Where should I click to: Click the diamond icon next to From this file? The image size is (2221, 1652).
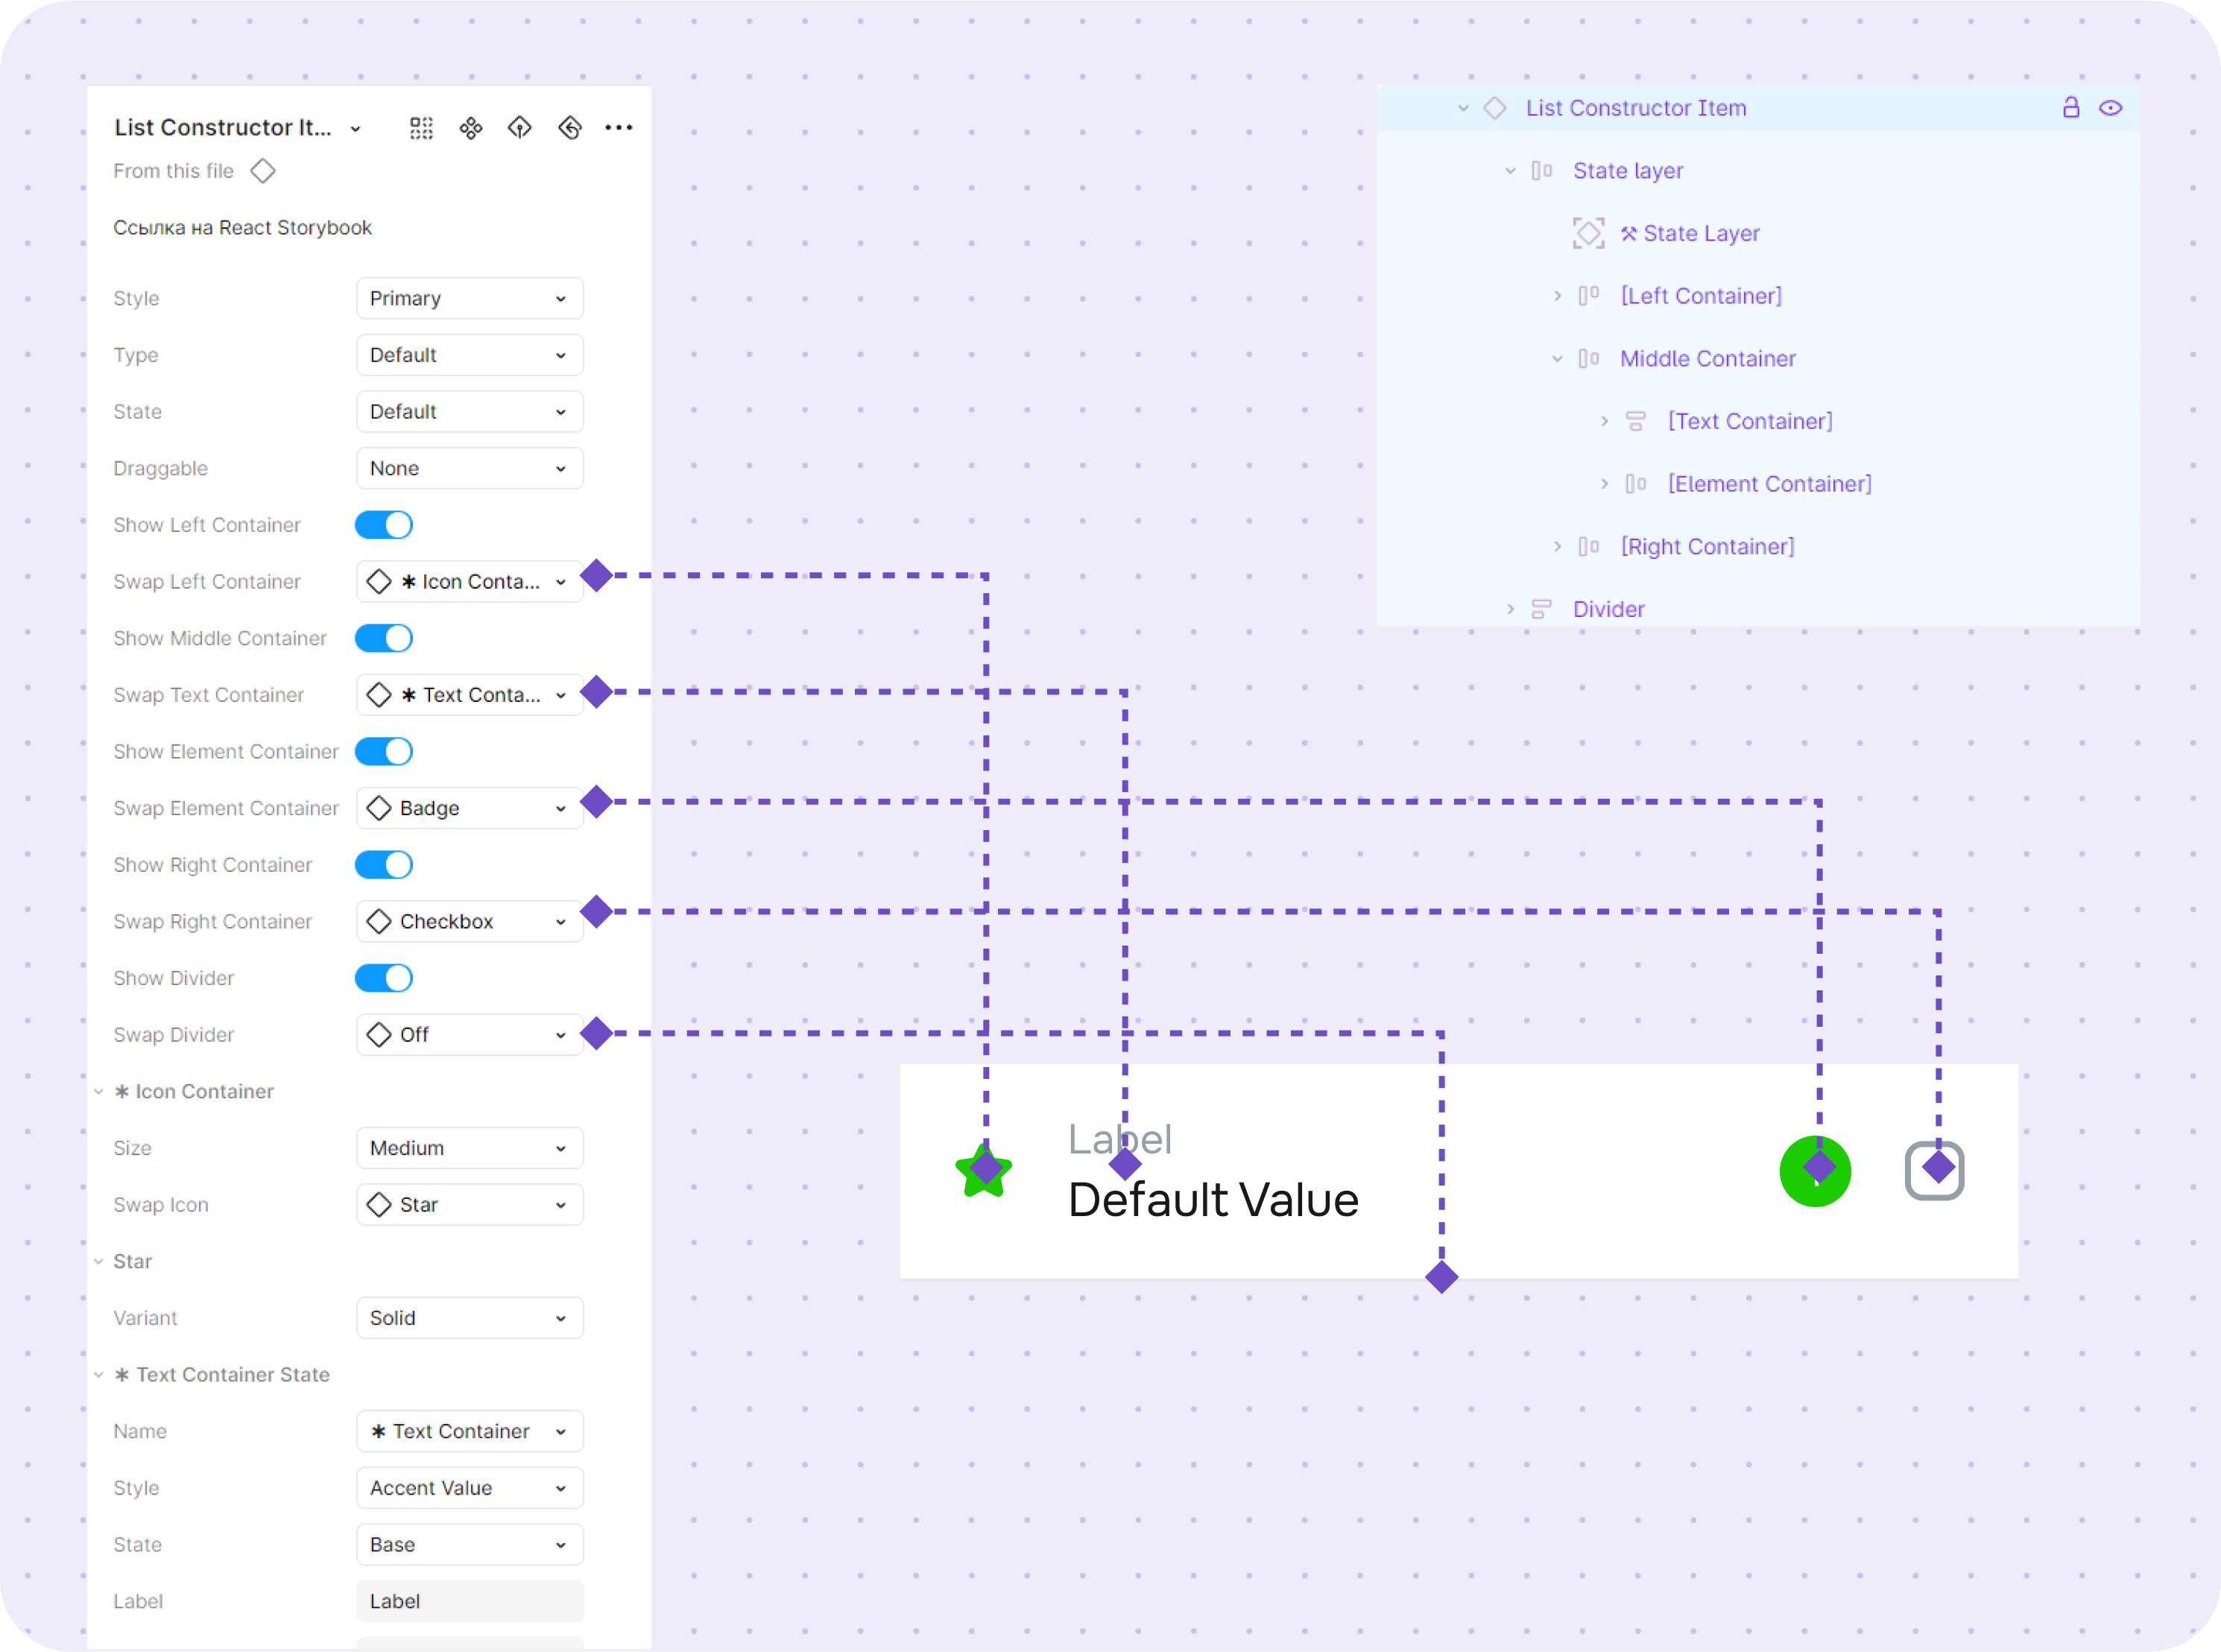click(263, 171)
